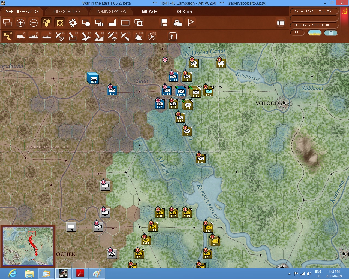Viewport: 349px width, 279px height.
Task: Click F12 end turn icon
Action: pyautogui.click(x=152, y=36)
